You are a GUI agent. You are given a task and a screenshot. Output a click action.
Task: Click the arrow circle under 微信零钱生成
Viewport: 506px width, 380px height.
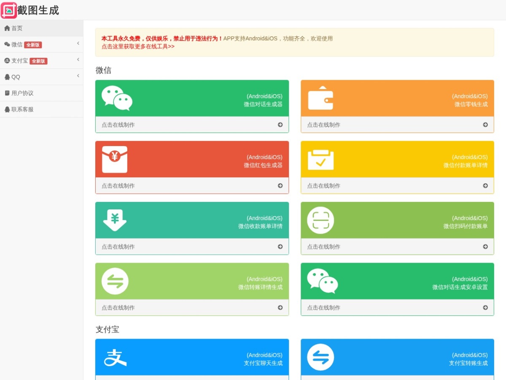(485, 125)
